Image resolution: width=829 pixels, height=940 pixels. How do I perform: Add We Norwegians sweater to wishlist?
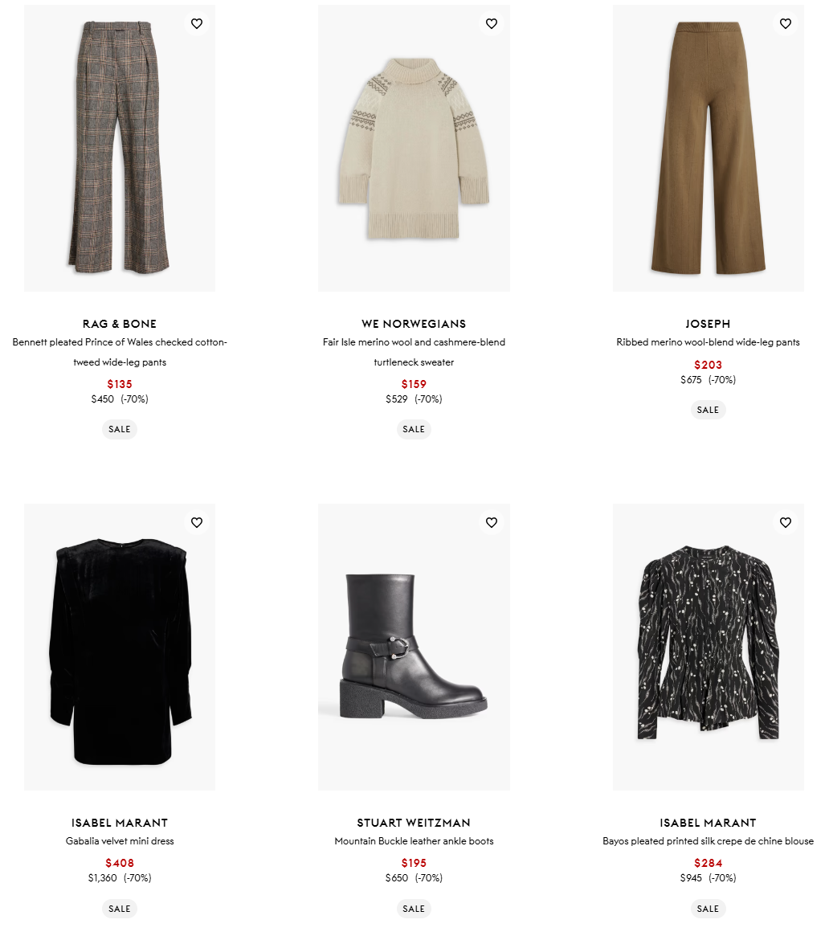pos(492,23)
